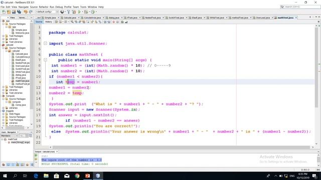Screen dimensions: 321x180
Task: Select Calculat.java in the project tree
Action: (22, 54)
